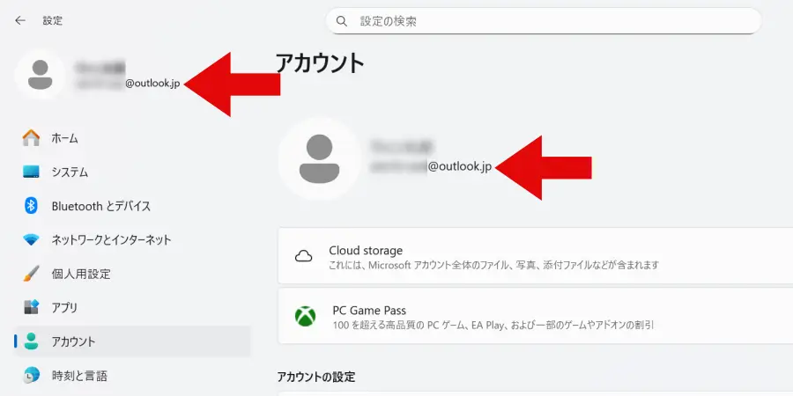The width and height of the screenshot is (793, 396).
Task: Click the large profile avatar on account page
Action: click(x=320, y=158)
